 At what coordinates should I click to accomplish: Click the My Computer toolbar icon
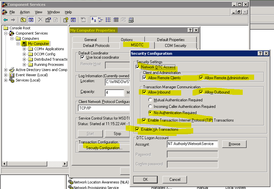coord(131,20)
